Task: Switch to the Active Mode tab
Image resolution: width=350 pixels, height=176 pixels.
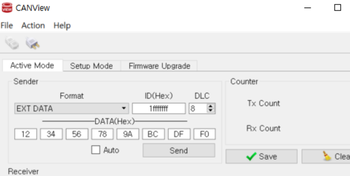Action: (32, 66)
